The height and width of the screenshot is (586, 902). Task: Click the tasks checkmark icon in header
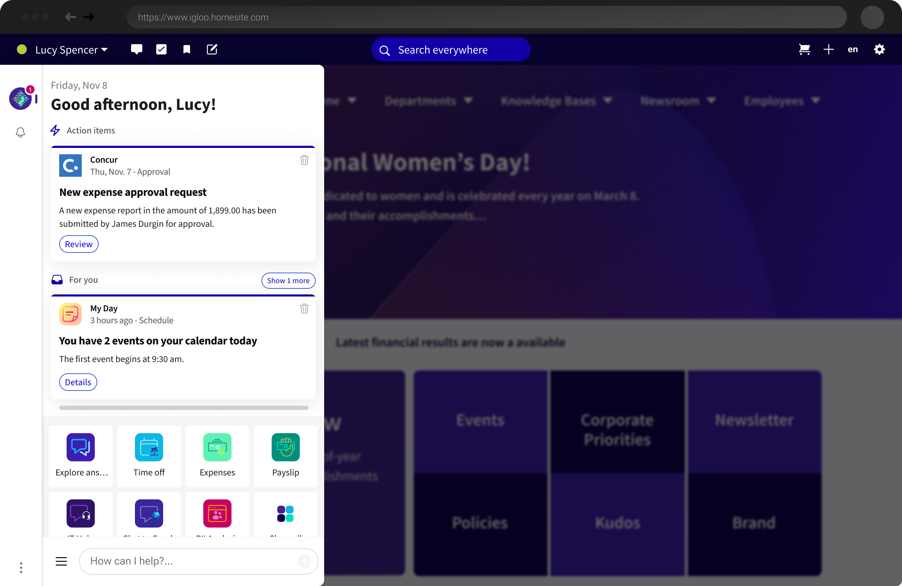[x=161, y=50]
